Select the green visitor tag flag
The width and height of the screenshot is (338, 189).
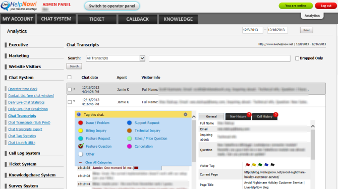coord(260,165)
